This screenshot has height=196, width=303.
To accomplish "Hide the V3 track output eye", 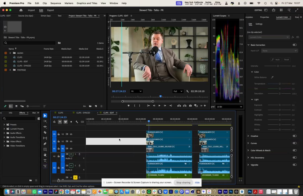I will 71,134.
